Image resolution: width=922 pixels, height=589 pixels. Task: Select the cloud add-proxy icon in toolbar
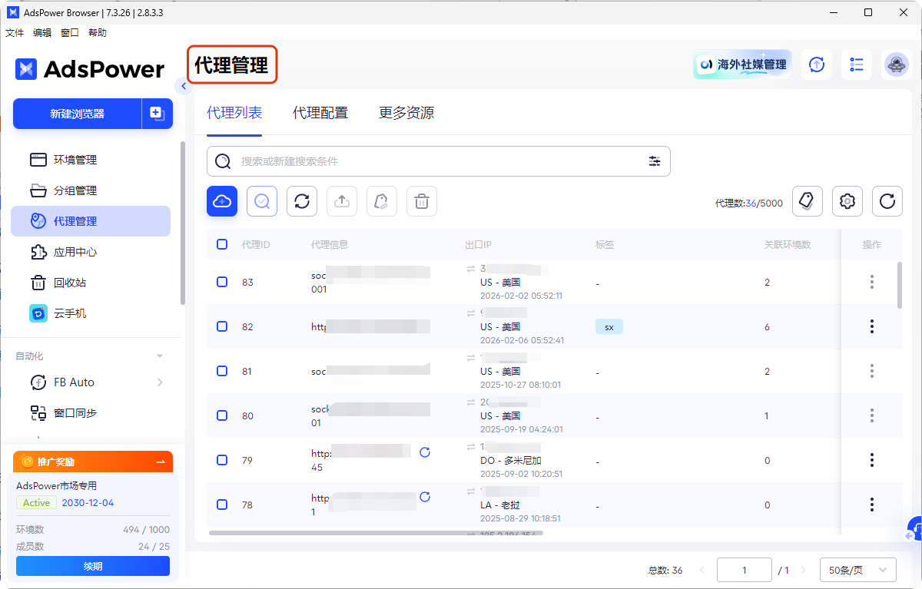pyautogui.click(x=222, y=201)
